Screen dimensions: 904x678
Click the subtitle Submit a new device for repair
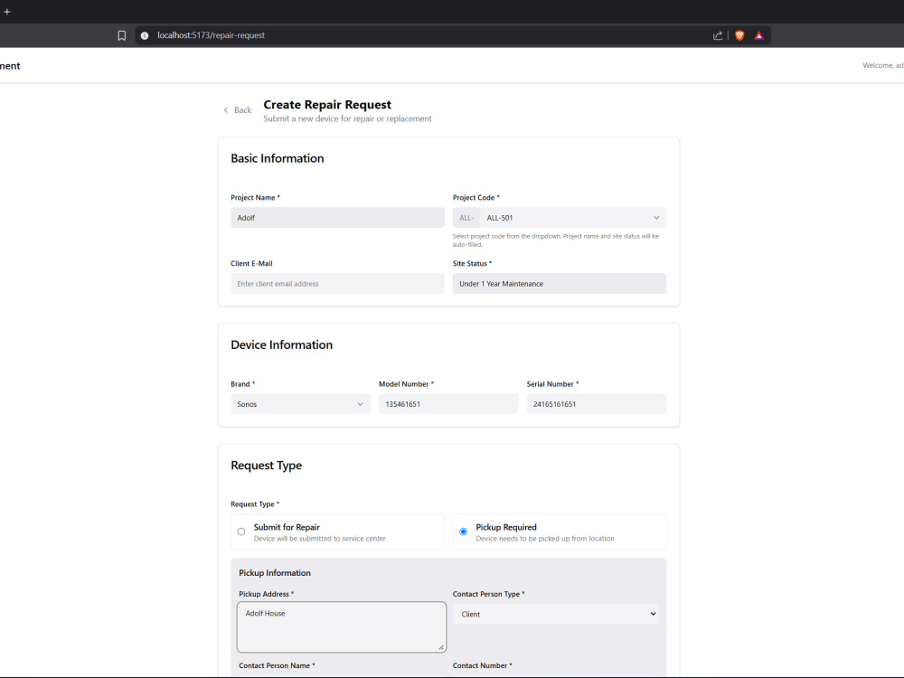pyautogui.click(x=347, y=118)
